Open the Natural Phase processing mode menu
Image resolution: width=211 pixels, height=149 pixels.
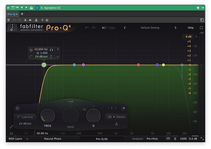coord(53,139)
